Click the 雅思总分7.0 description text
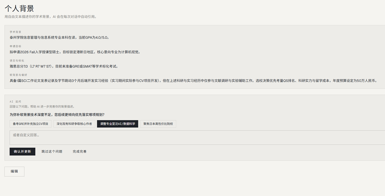 (64, 66)
